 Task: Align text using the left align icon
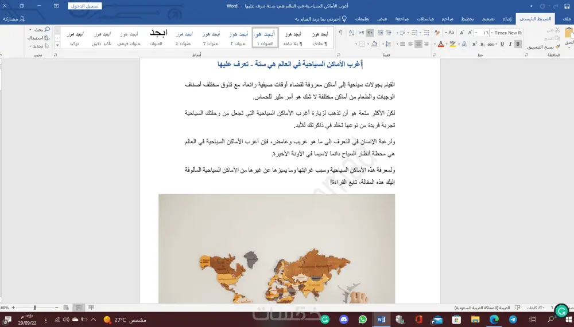[410, 44]
